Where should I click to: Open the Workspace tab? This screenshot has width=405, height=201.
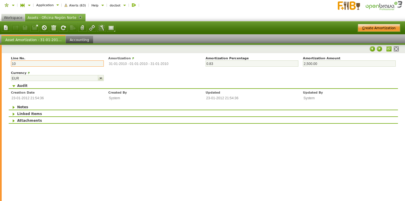(x=13, y=18)
